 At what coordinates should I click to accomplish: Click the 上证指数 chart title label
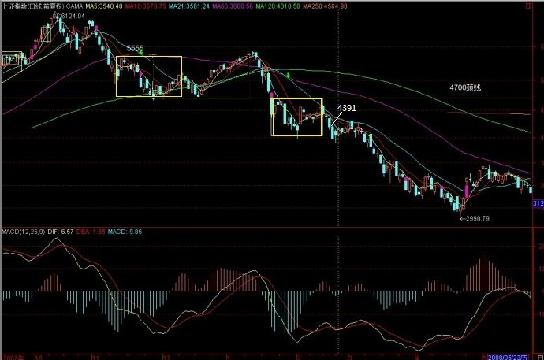pos(32,6)
